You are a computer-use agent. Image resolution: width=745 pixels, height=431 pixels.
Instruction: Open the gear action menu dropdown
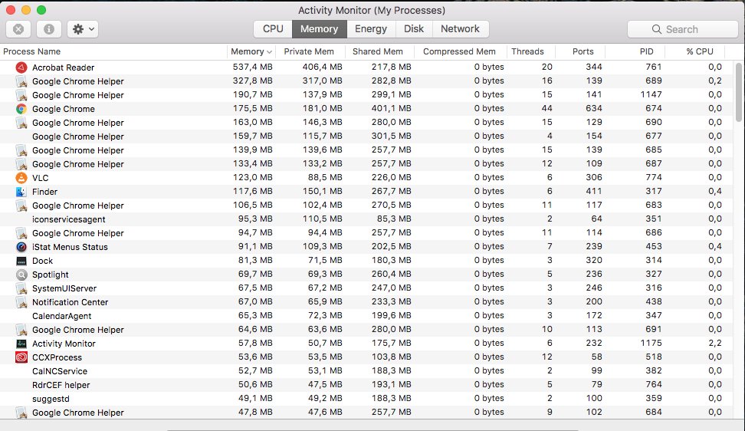(x=83, y=29)
